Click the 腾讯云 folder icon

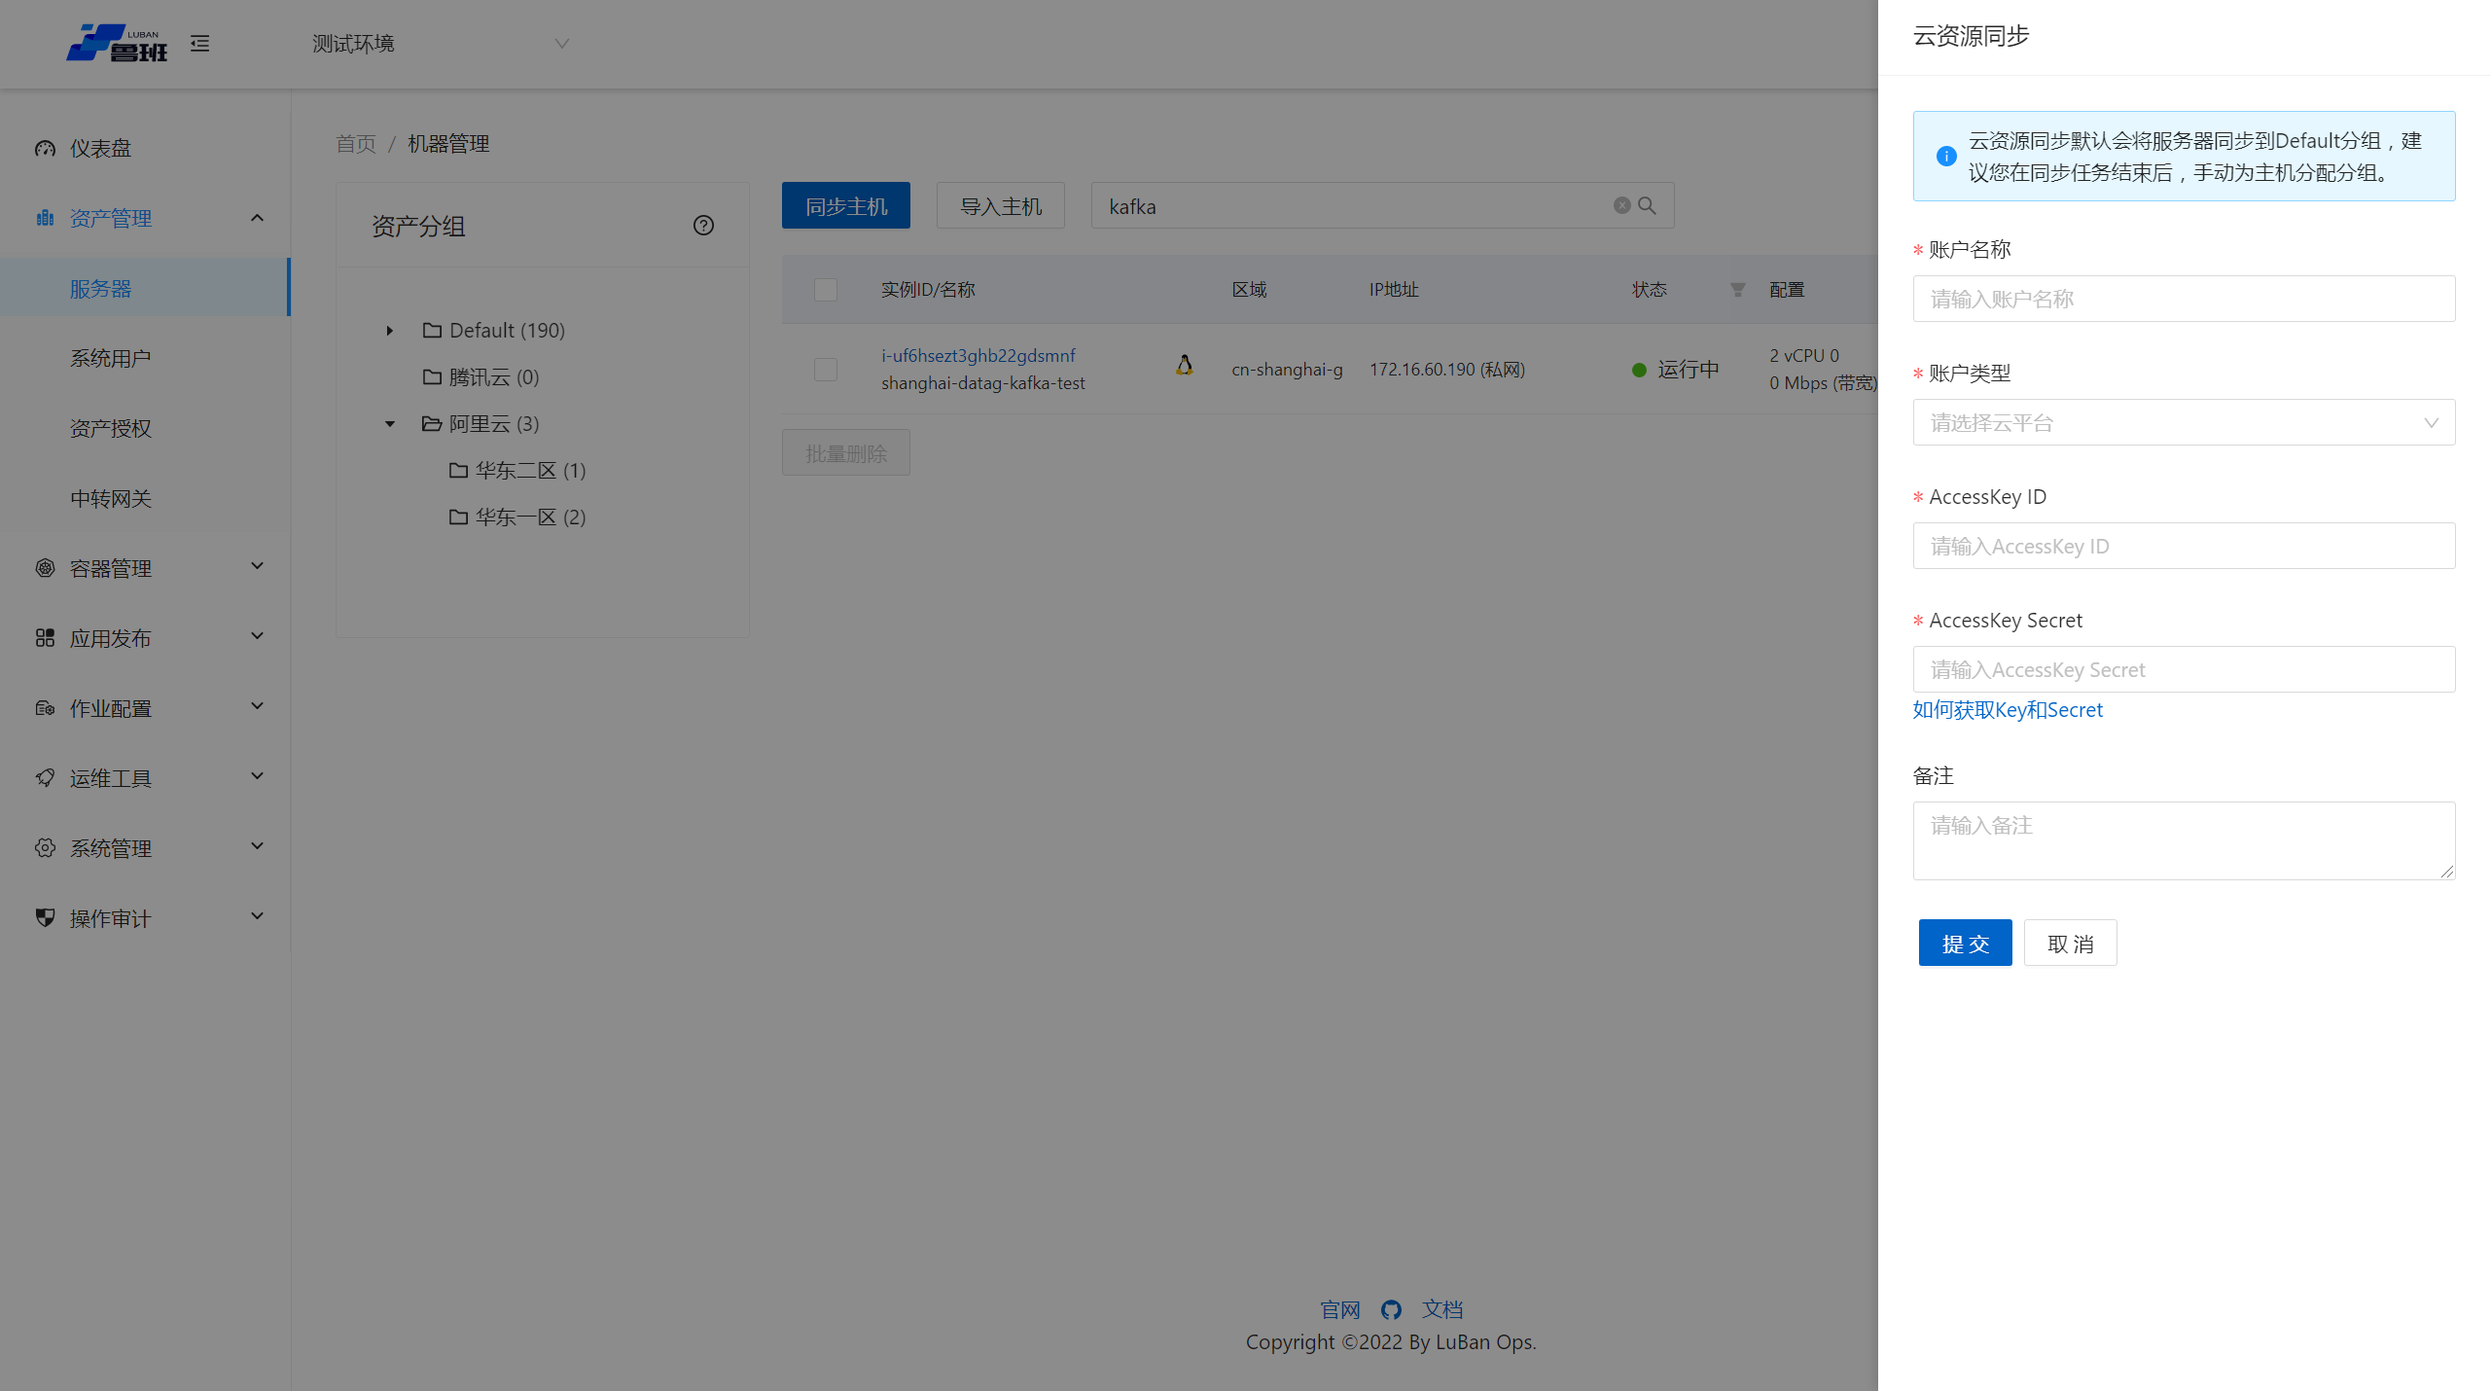tap(433, 377)
